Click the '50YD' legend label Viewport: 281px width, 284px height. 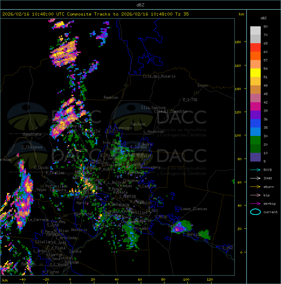click(x=267, y=170)
